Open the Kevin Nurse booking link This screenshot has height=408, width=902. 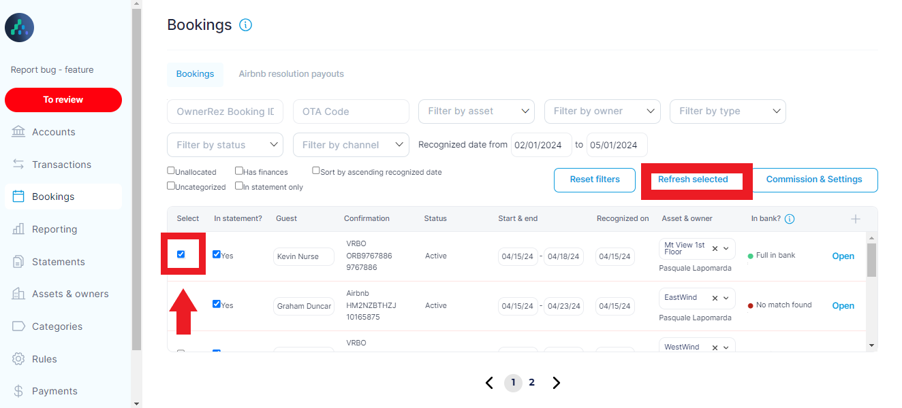[843, 256]
